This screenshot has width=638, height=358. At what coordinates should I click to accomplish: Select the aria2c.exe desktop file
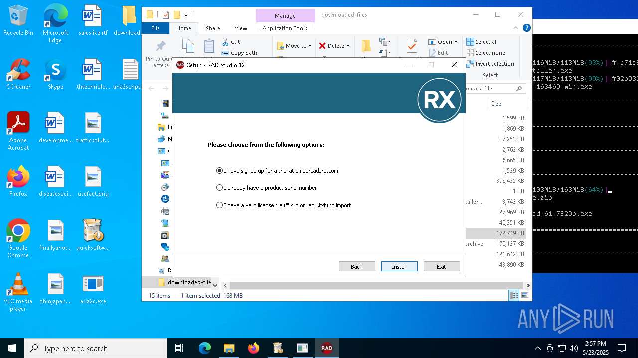pyautogui.click(x=93, y=289)
